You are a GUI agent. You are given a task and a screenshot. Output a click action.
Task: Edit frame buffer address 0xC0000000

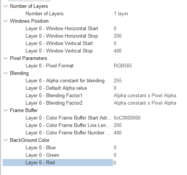[127, 118]
